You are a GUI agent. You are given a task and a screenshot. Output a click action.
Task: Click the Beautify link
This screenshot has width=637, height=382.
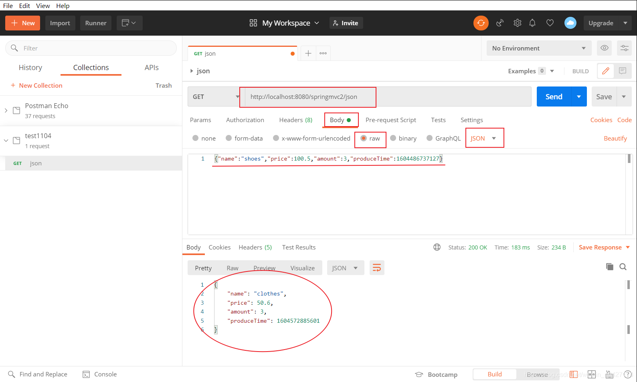pyautogui.click(x=615, y=138)
